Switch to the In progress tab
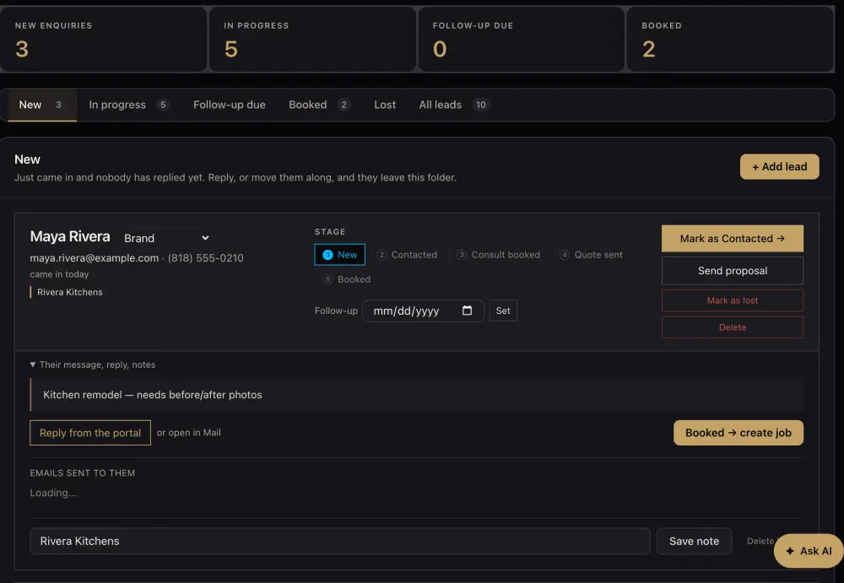Image resolution: width=844 pixels, height=583 pixels. tap(128, 105)
